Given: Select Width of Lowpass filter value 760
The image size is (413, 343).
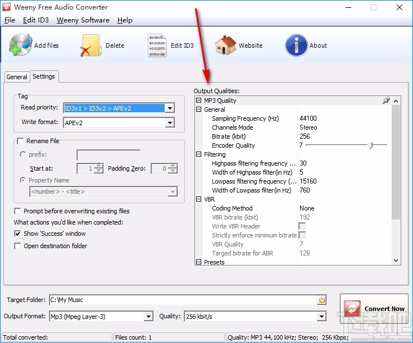Looking at the screenshot, I should [305, 190].
